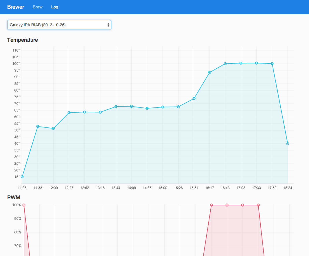The width and height of the screenshot is (309, 256).
Task: Click PWM 100% point below 16:17
Action: pyautogui.click(x=211, y=205)
